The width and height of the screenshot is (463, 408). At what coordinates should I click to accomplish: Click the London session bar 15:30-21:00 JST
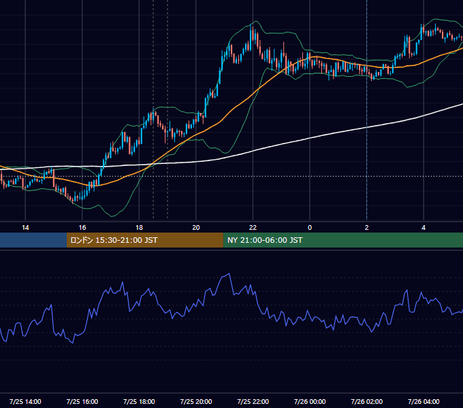[x=144, y=240]
